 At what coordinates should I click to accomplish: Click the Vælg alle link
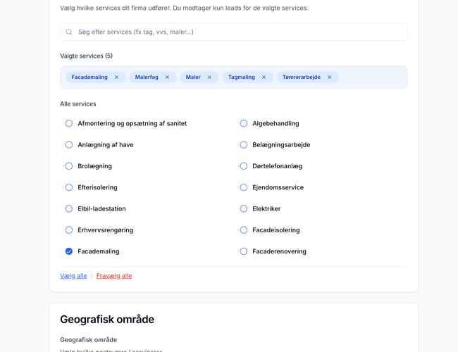[73, 276]
